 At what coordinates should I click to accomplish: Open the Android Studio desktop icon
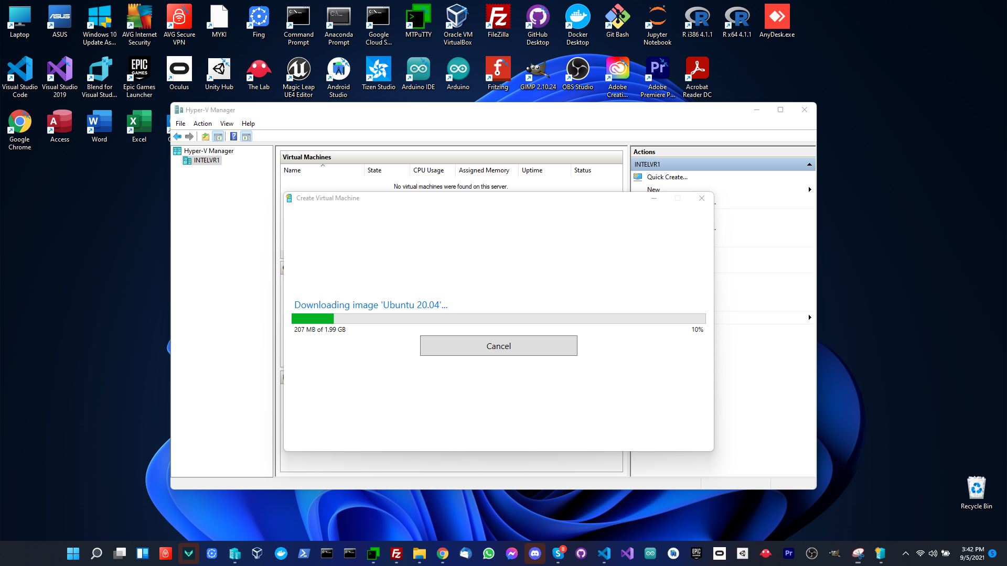pos(338,77)
